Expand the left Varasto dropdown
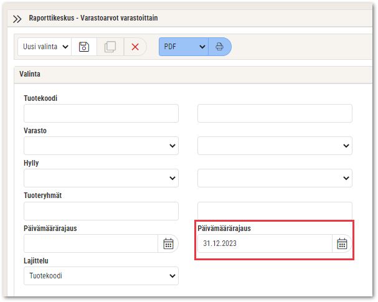 [x=101, y=146]
